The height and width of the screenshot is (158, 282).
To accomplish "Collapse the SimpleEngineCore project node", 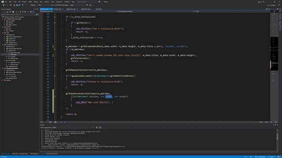I will (3, 45).
